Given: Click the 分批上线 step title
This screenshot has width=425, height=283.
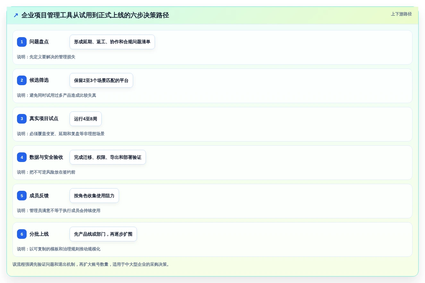Looking at the screenshot, I should tap(39, 234).
